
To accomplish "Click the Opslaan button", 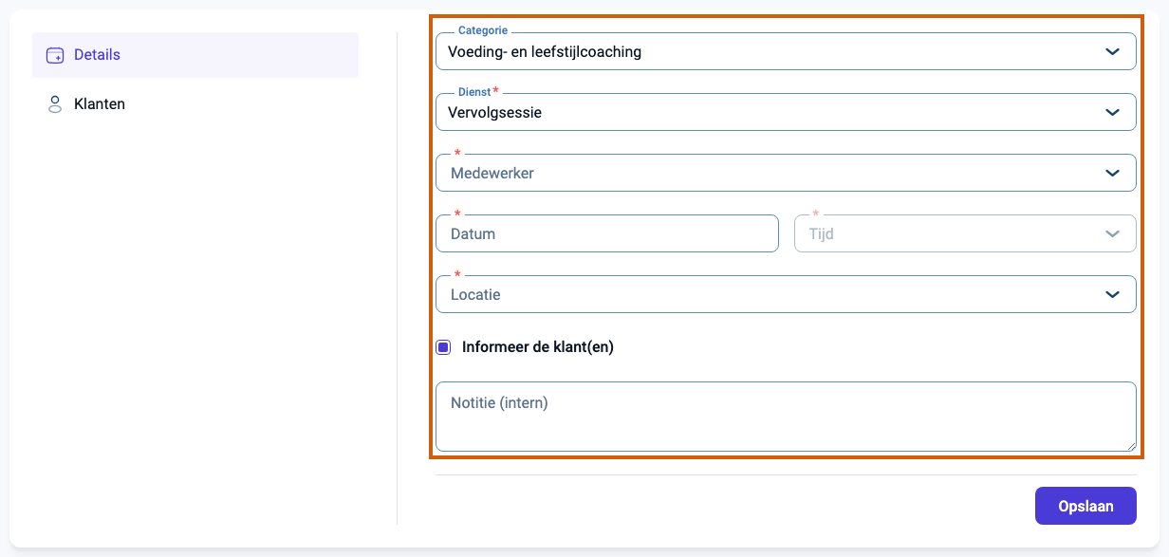I will 1085,506.
